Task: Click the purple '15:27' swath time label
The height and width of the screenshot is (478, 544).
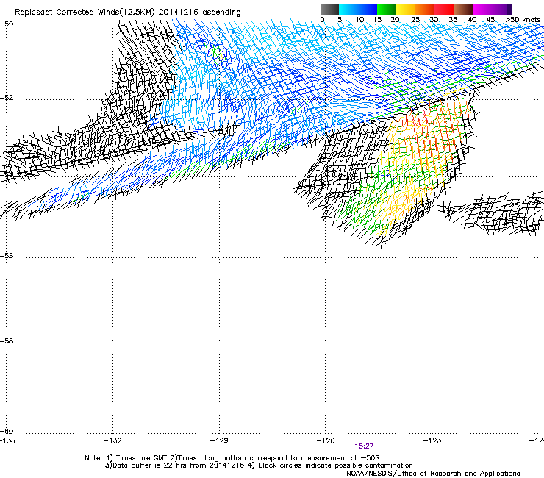Action: point(364,446)
